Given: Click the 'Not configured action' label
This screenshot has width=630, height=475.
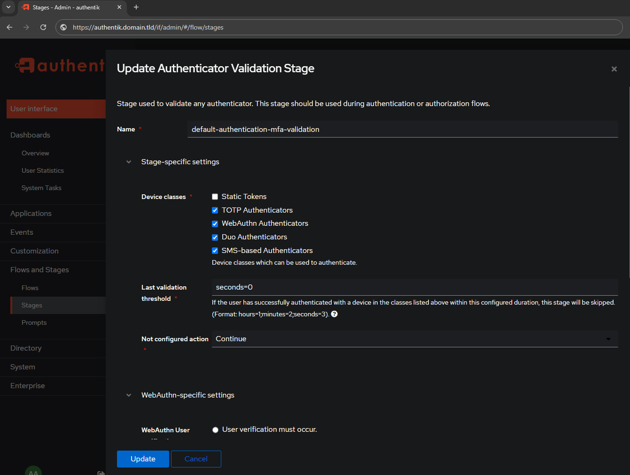Looking at the screenshot, I should click(175, 339).
